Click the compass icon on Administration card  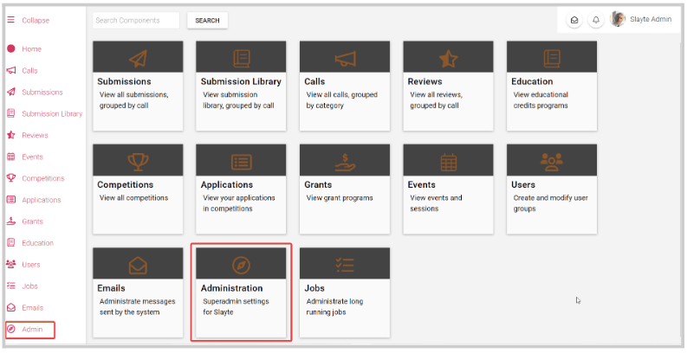(x=242, y=265)
